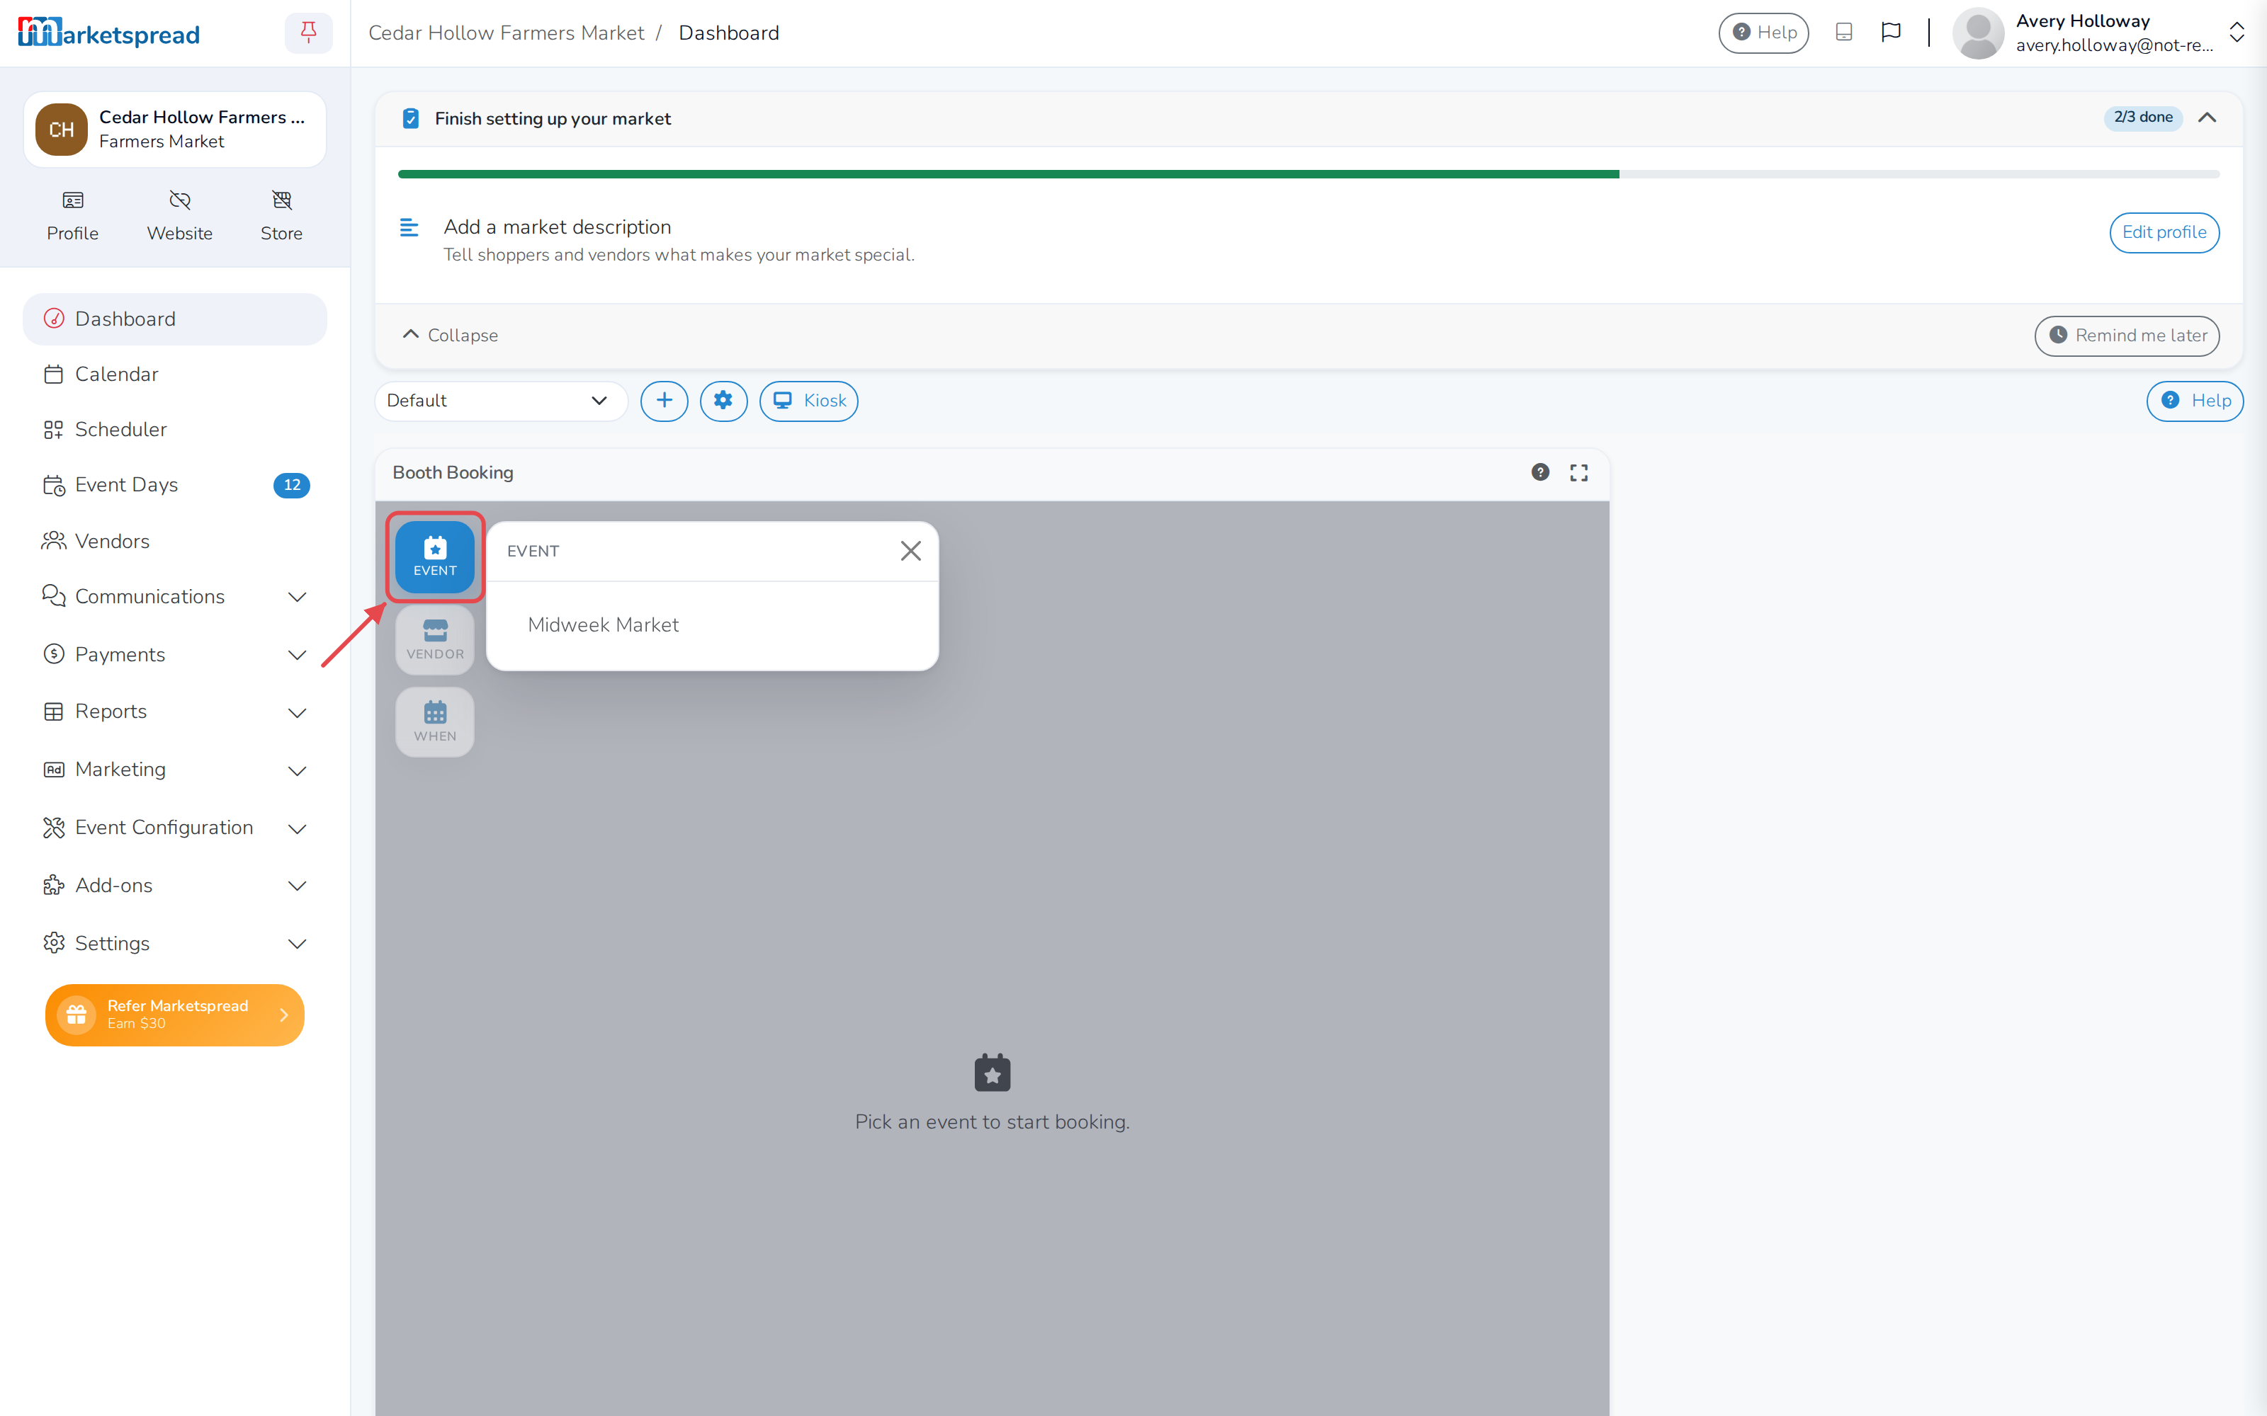Screen dimensions: 2267x1416
Task: Expand the Communications menu
Action: (x=174, y=597)
